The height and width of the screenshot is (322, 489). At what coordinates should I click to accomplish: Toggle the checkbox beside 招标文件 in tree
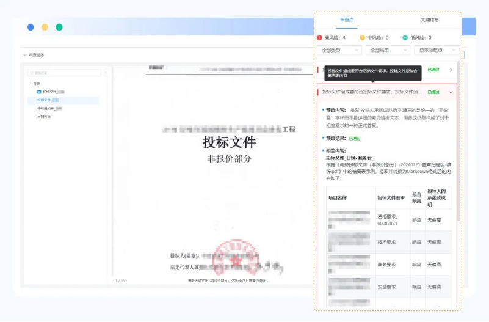(39, 92)
